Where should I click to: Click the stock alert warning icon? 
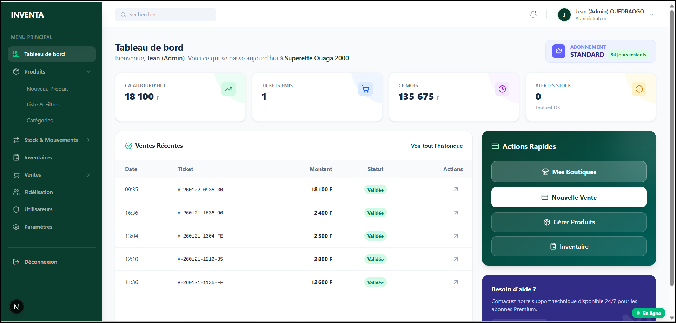[x=639, y=89]
